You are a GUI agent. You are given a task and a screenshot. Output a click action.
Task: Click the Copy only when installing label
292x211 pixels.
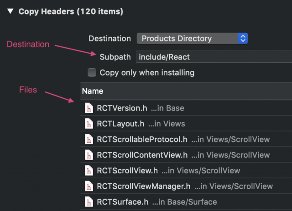point(147,73)
